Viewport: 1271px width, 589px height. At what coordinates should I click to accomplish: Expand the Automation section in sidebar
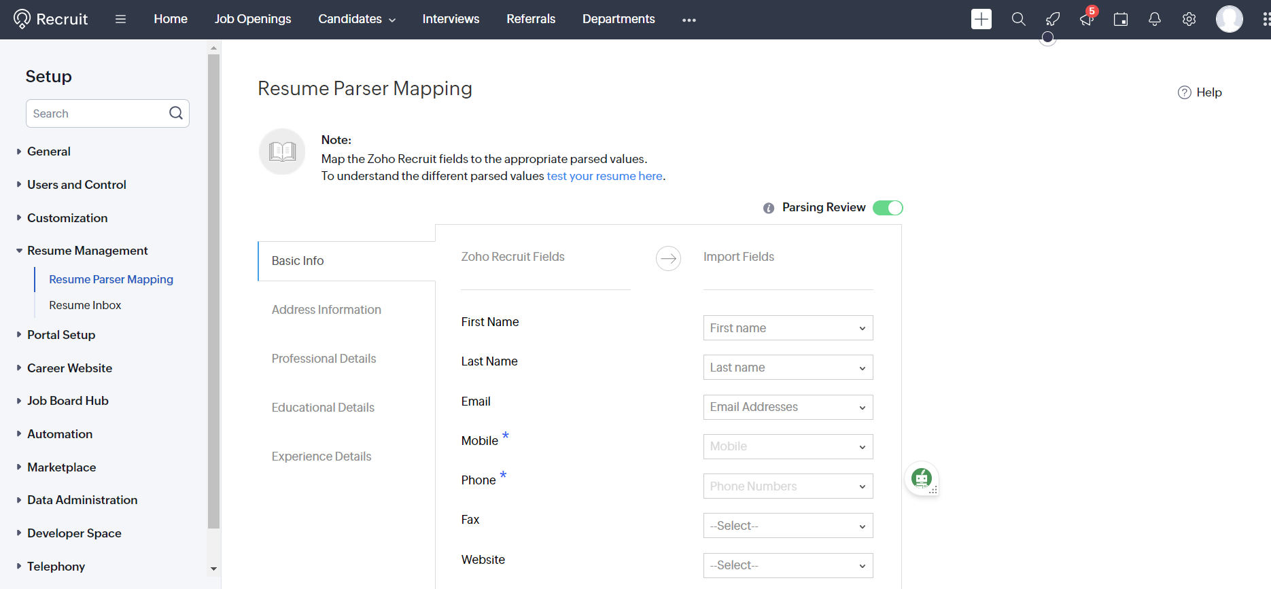pyautogui.click(x=60, y=434)
